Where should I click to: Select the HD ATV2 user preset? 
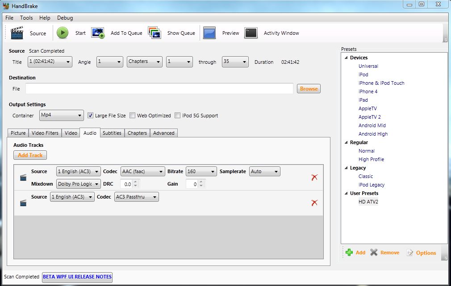click(368, 202)
